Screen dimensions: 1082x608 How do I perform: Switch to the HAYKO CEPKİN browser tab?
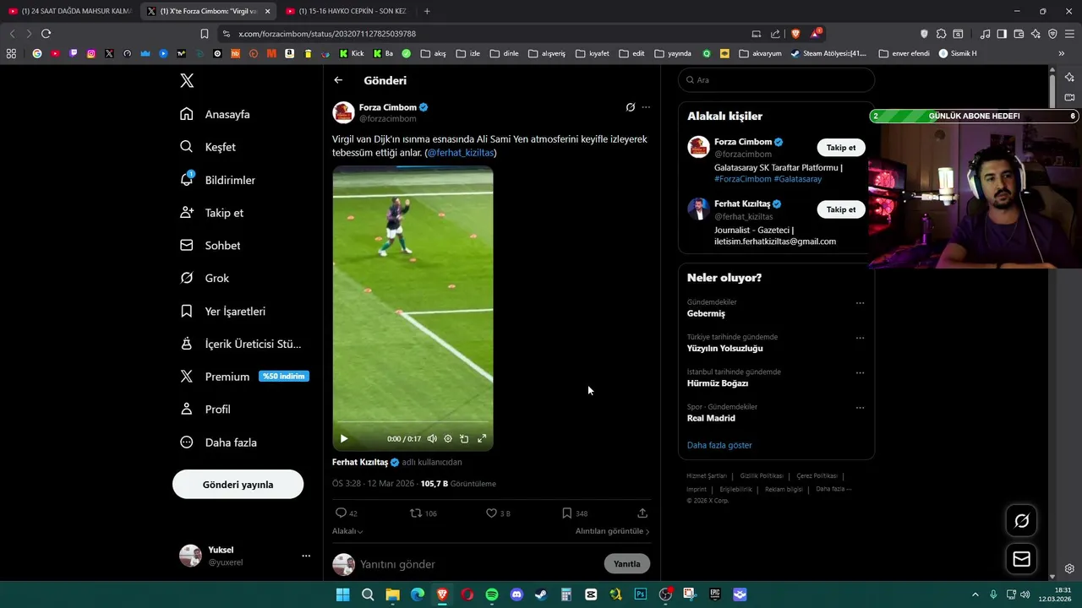(347, 11)
